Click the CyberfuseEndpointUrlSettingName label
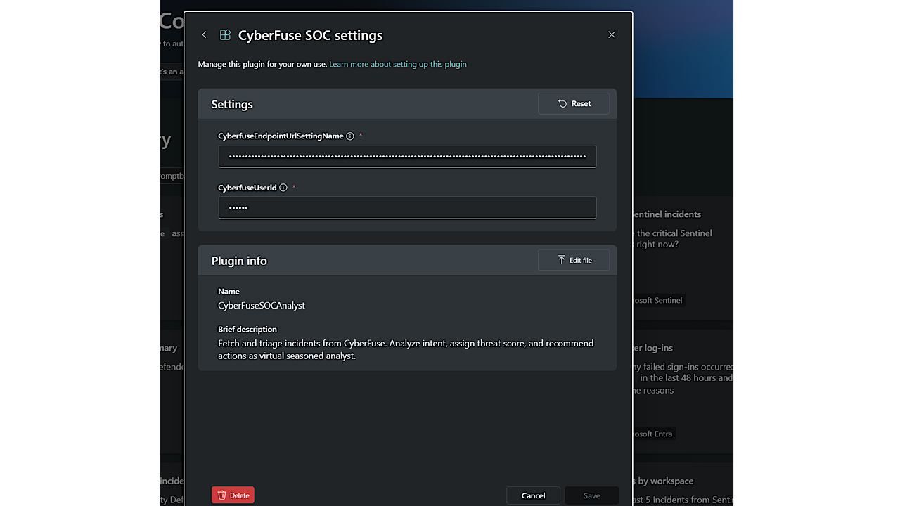The height and width of the screenshot is (506, 900). (281, 136)
